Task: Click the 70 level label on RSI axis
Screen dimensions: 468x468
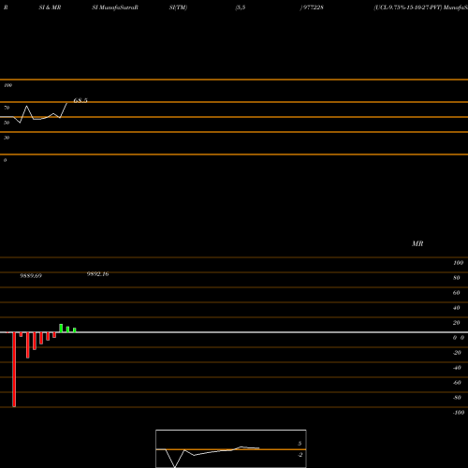Action: tap(7, 108)
